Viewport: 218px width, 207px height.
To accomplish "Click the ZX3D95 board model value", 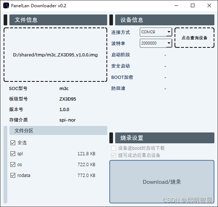I will 68,99.
